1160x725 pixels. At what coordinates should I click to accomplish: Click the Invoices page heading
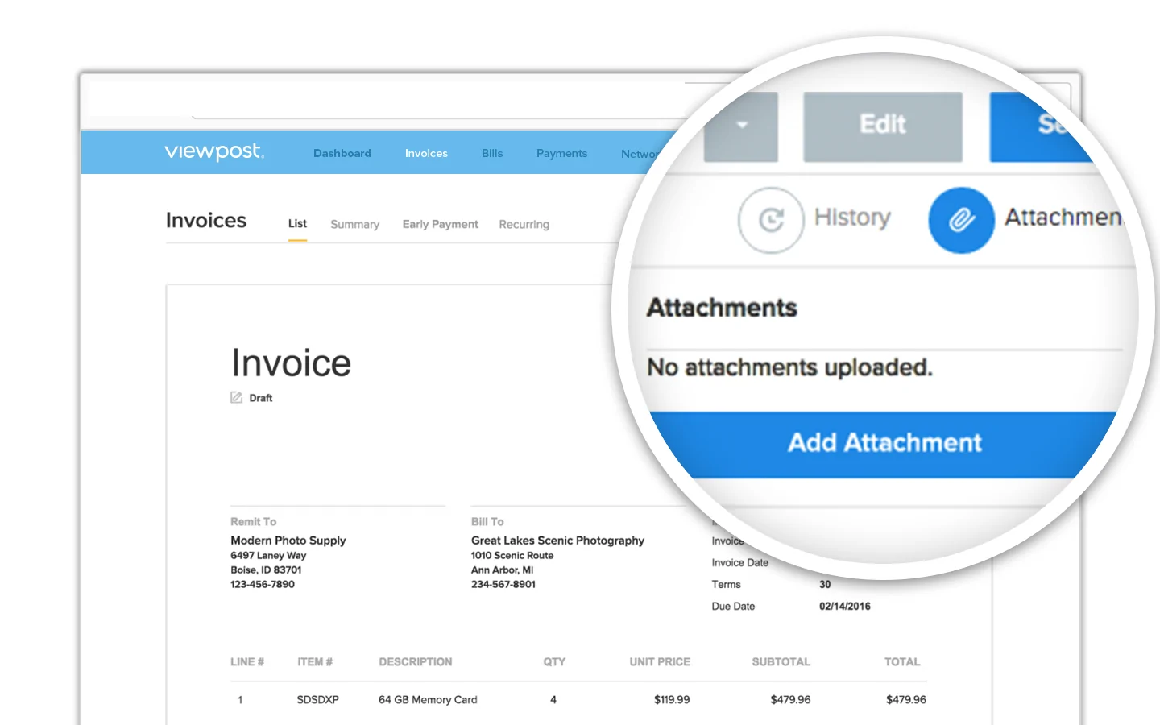click(x=206, y=221)
